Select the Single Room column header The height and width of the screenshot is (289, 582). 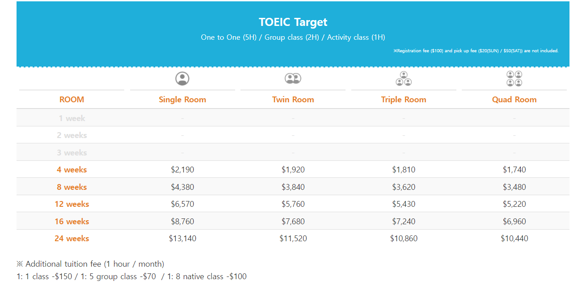[182, 100]
